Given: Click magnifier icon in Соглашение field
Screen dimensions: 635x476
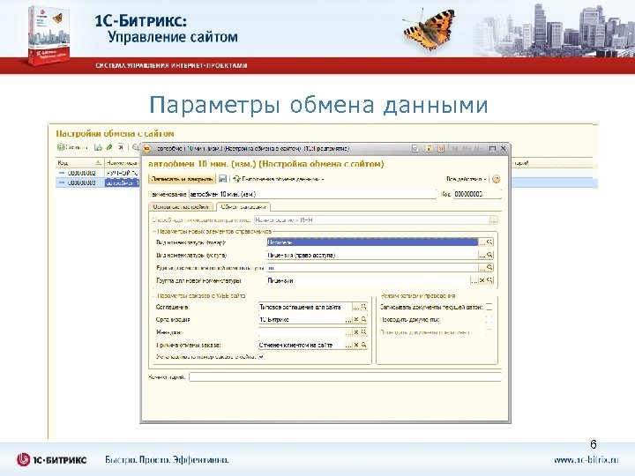Looking at the screenshot, I should click(x=363, y=308).
